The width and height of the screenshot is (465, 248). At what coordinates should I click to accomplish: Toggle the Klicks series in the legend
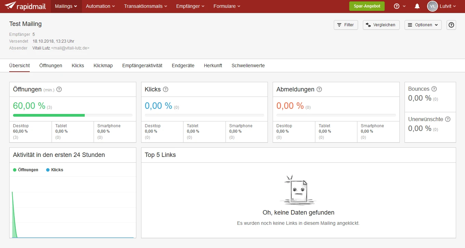click(x=54, y=170)
